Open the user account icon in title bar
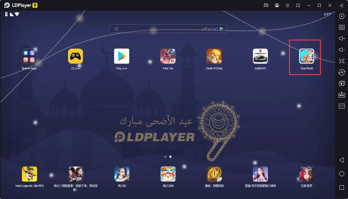Viewport: 348px width, 199px height. click(277, 5)
